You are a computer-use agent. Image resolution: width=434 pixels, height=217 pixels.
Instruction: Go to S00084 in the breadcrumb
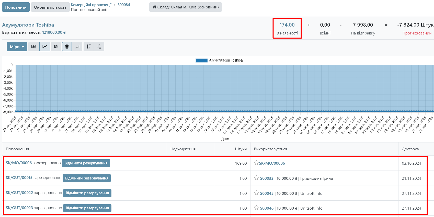pos(124,5)
